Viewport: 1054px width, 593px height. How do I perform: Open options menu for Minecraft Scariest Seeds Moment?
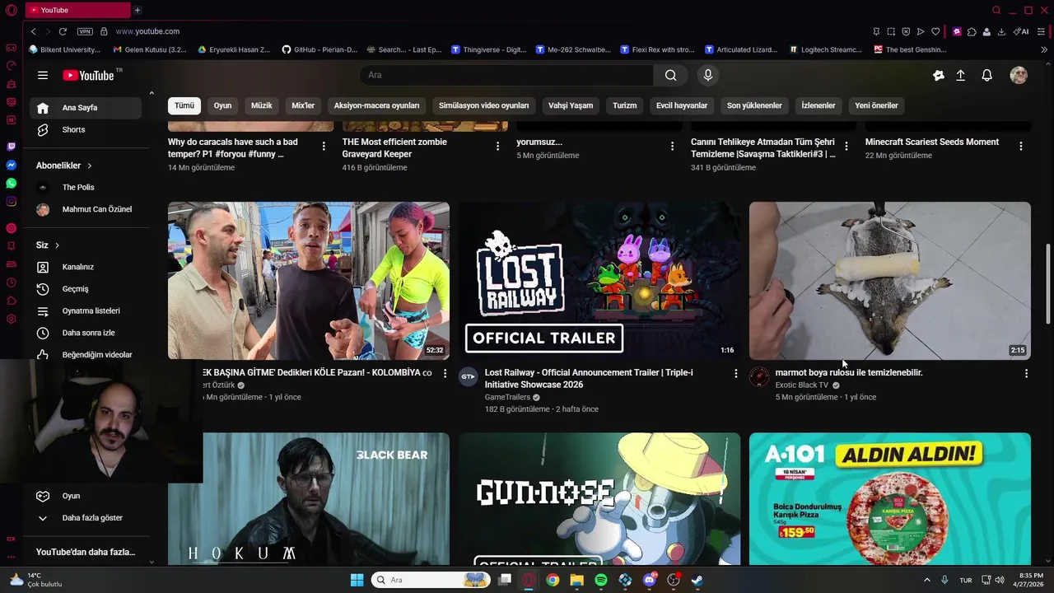coord(1021,146)
